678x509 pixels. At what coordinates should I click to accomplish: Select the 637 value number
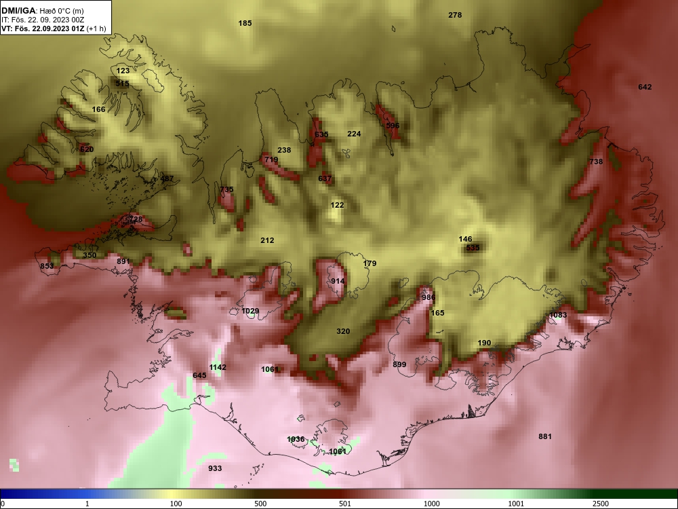click(325, 178)
